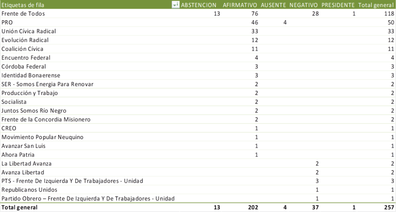The image size is (396, 212).
Task: Click the PRESIDENTE column header
Action: click(338, 5)
